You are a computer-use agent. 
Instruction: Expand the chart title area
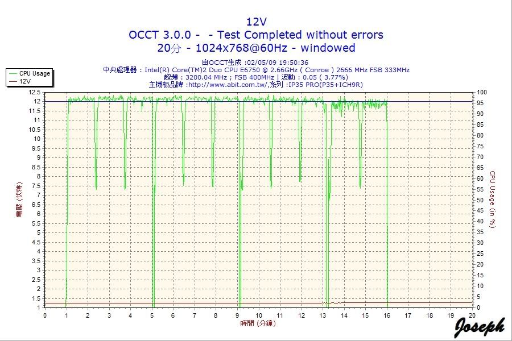tap(256, 20)
